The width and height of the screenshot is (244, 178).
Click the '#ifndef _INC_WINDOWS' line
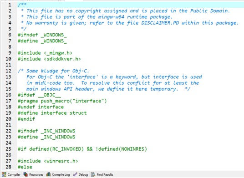click(46, 131)
